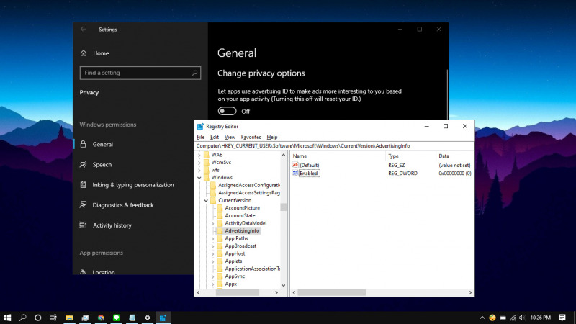The height and width of the screenshot is (324, 576).
Task: Open the Help menu in Registry Editor
Action: tap(272, 137)
